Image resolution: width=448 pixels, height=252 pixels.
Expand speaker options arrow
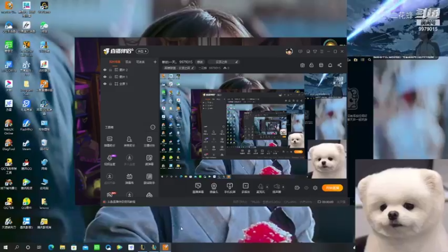[283, 187]
